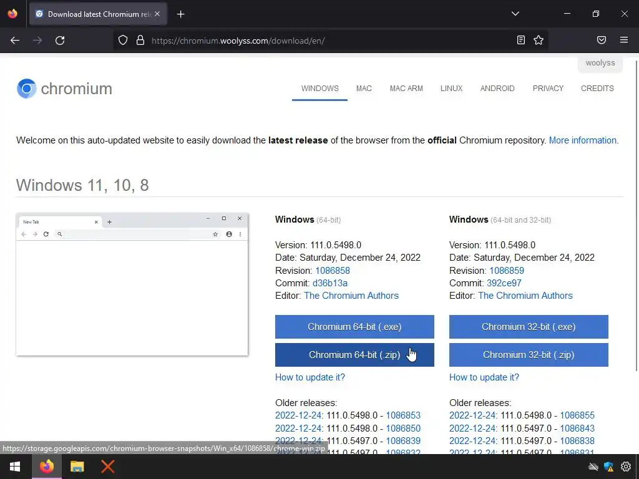This screenshot has width=639, height=479.
Task: Click the 2022-12-24 date link beside 1086855
Action: point(472,415)
